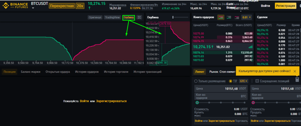Click the Binance Futures logo
Image resolution: width=301 pixels, height=126 pixels.
click(15, 6)
